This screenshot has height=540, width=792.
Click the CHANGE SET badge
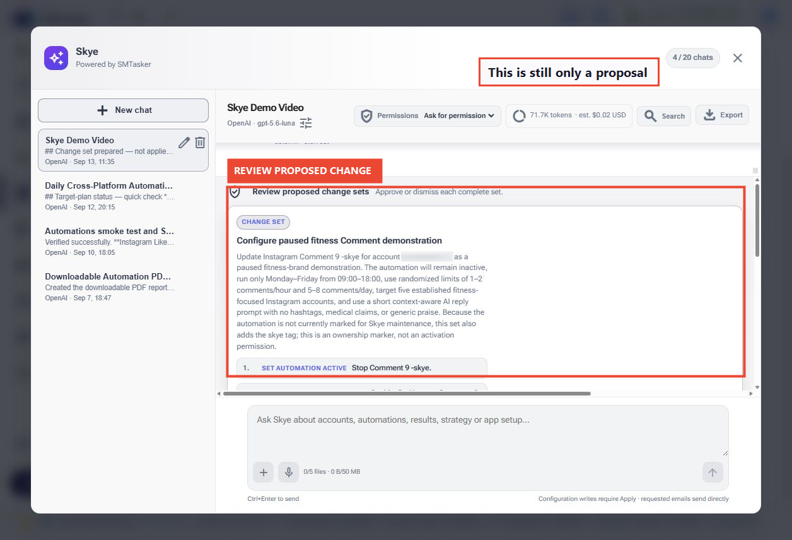pos(263,222)
